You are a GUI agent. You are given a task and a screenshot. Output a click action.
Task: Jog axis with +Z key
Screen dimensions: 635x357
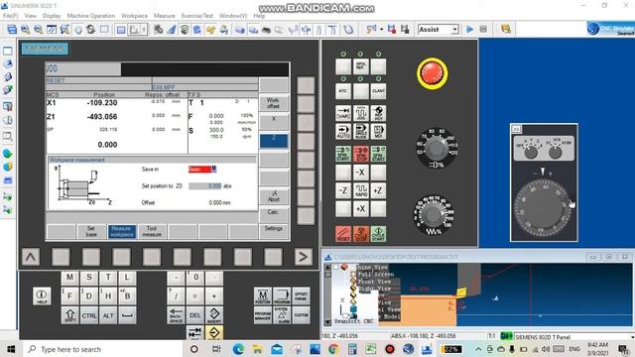[x=378, y=190]
